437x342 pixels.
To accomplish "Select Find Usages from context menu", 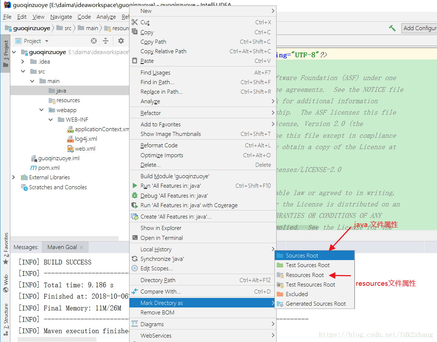I will 203,73.
